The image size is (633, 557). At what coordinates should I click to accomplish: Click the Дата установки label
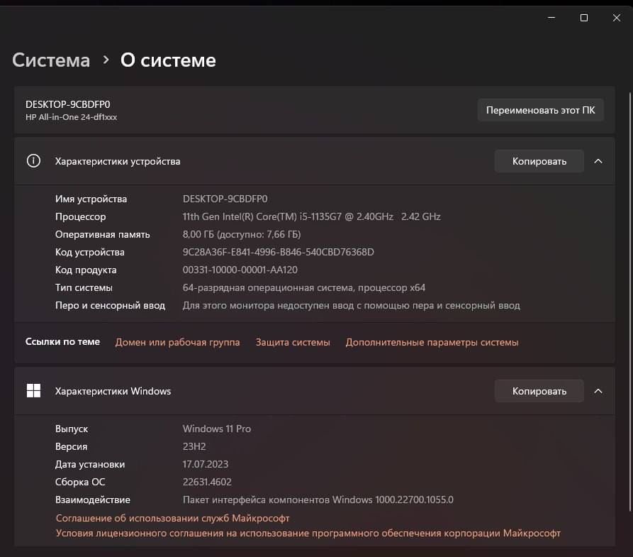90,465
